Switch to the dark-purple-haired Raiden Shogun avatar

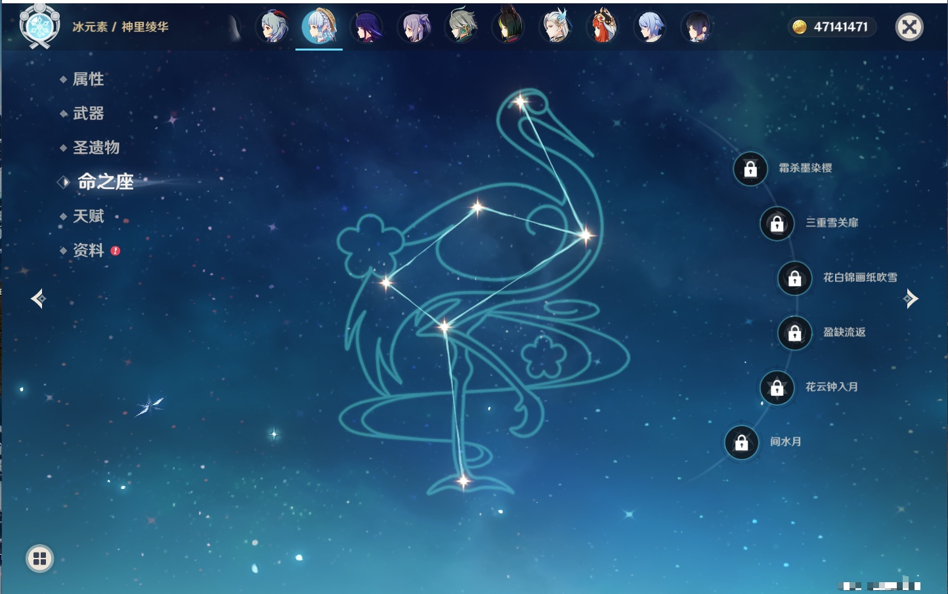click(x=366, y=27)
